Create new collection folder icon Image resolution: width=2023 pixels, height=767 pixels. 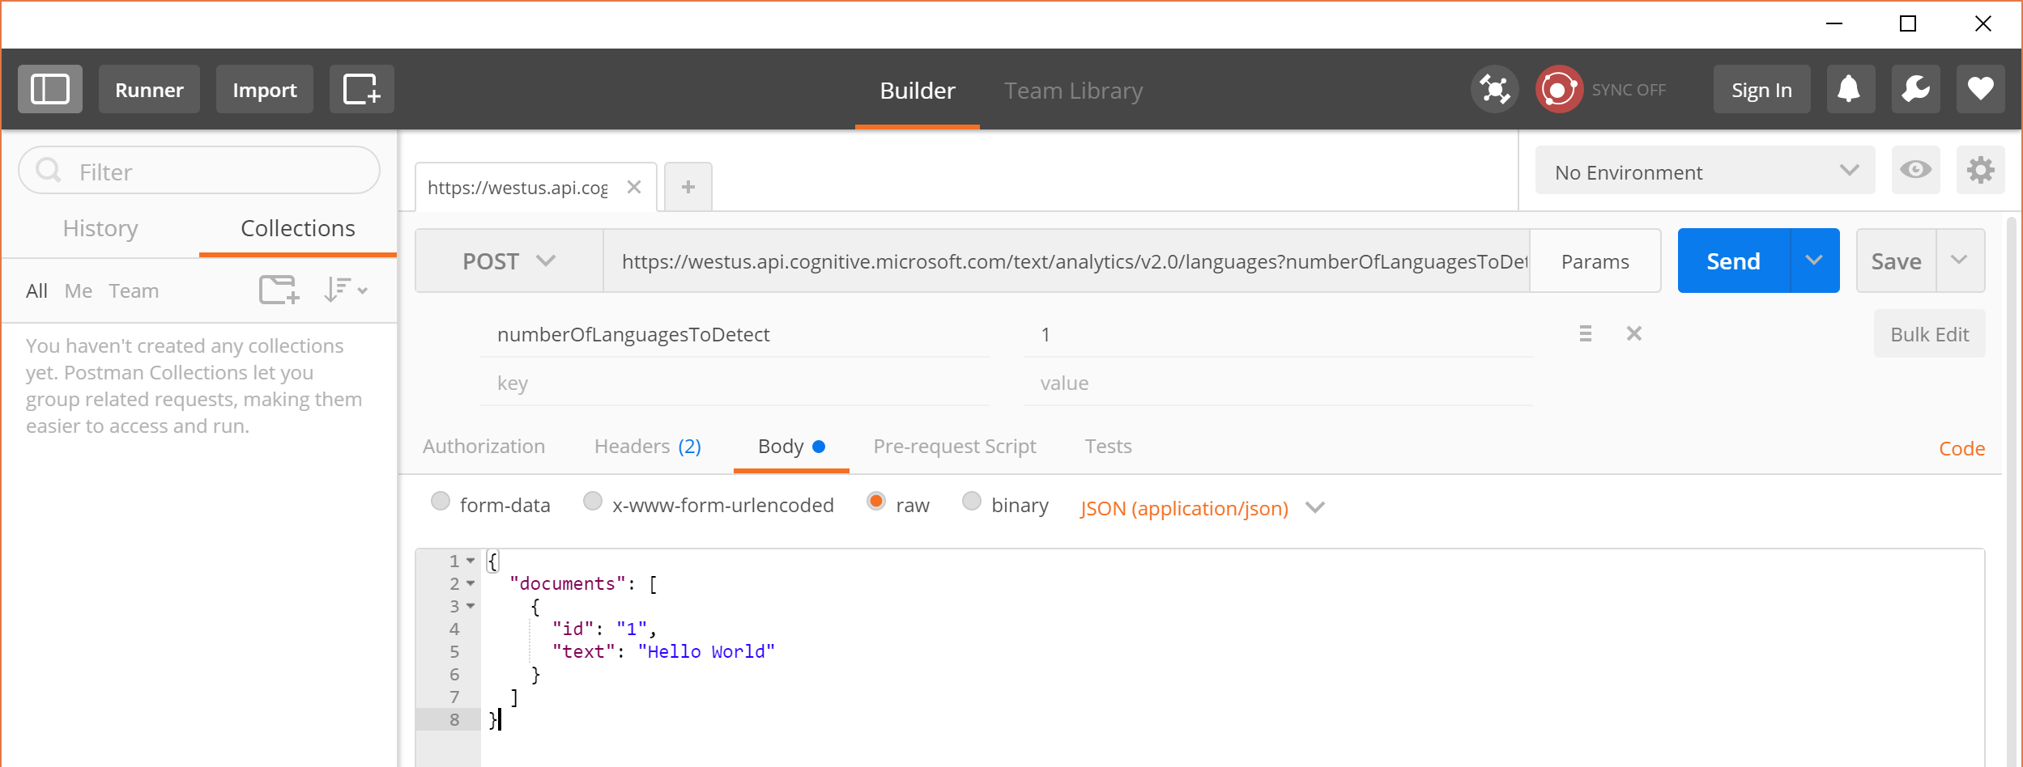279,290
